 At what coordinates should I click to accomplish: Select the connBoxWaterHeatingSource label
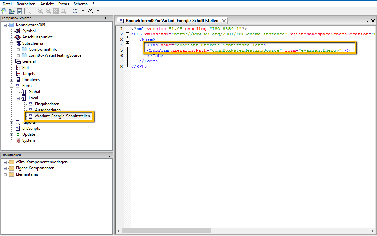tap(55, 55)
